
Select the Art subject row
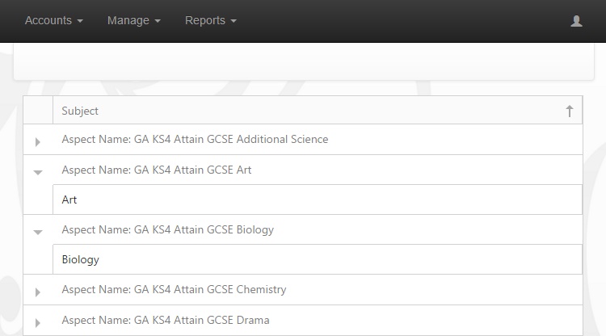(x=318, y=199)
